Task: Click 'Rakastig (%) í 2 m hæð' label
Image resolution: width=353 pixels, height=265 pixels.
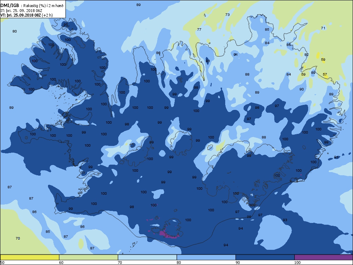Action: [x=43, y=6]
